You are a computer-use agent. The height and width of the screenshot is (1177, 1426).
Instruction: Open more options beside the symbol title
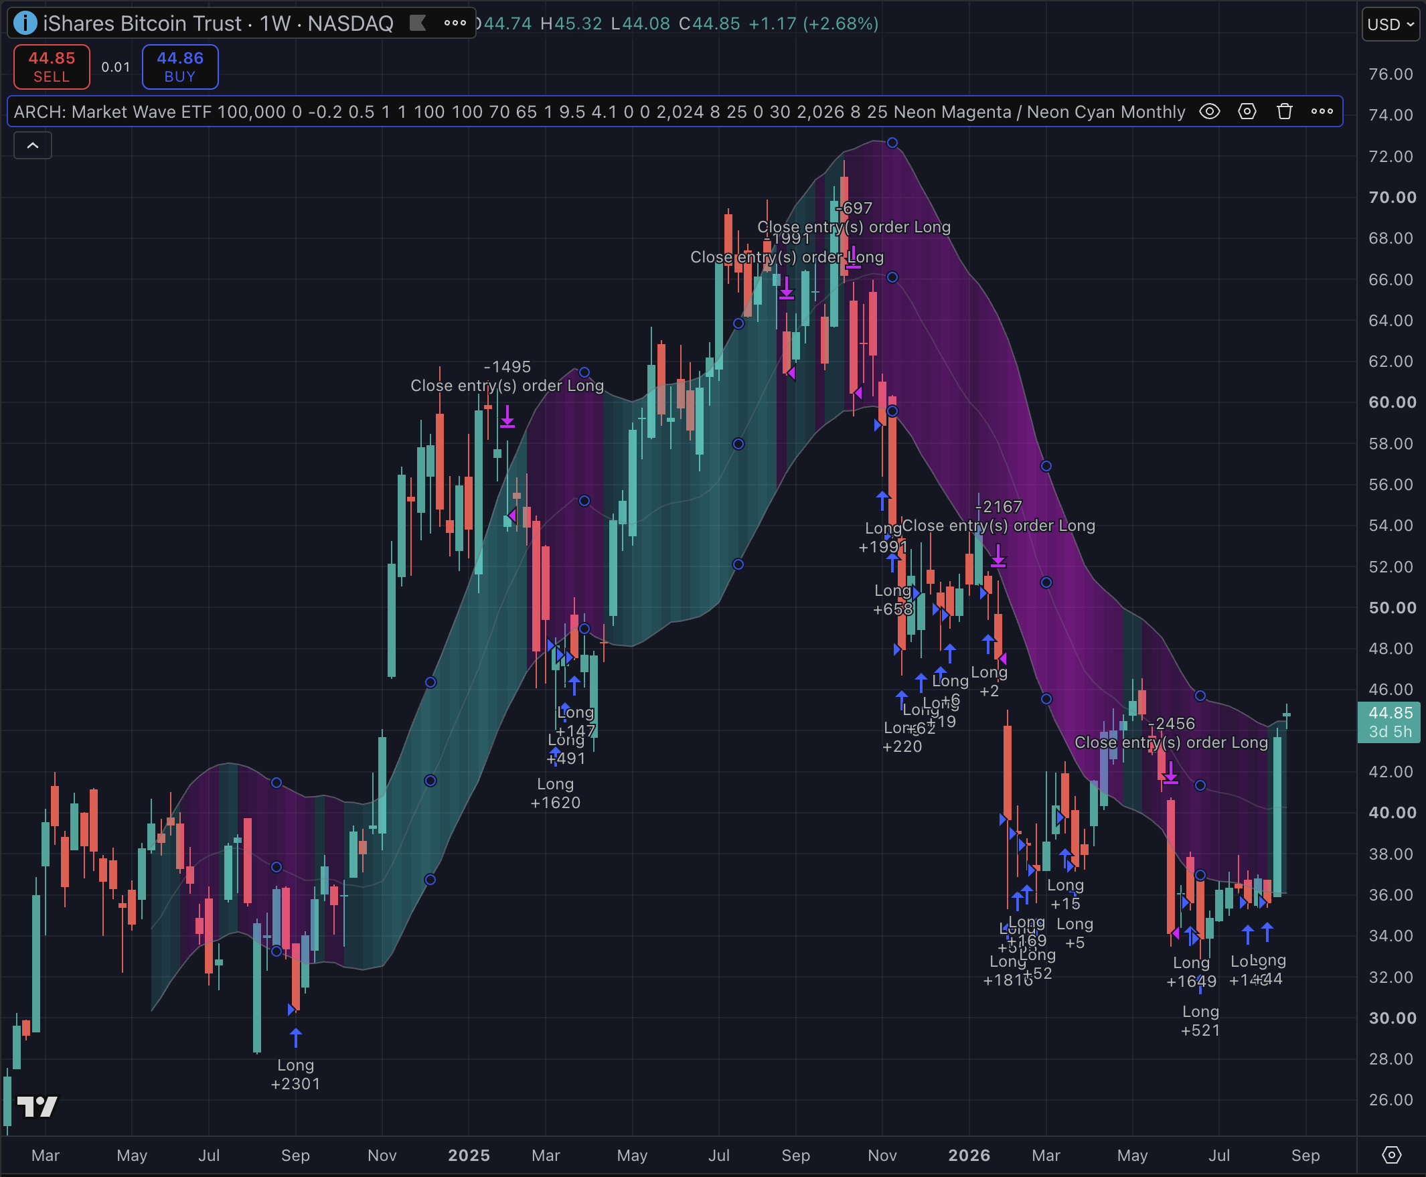(x=455, y=23)
